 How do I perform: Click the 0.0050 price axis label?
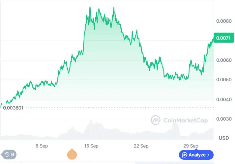[224, 80]
